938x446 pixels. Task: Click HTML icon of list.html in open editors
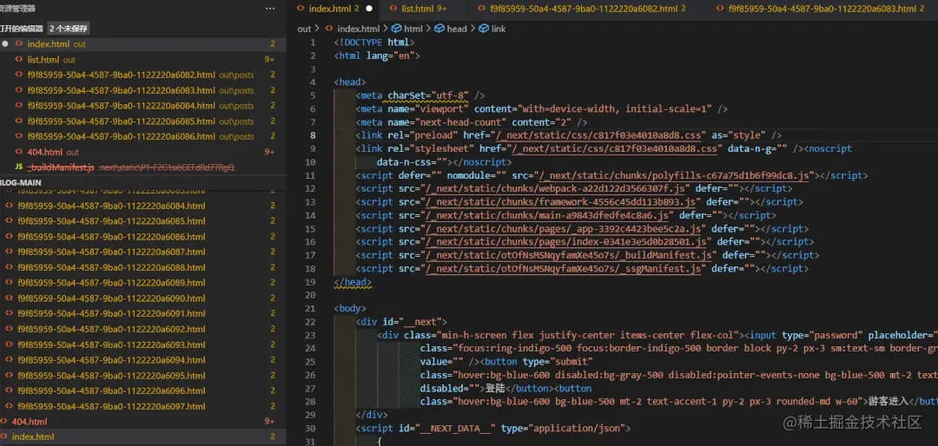18,60
